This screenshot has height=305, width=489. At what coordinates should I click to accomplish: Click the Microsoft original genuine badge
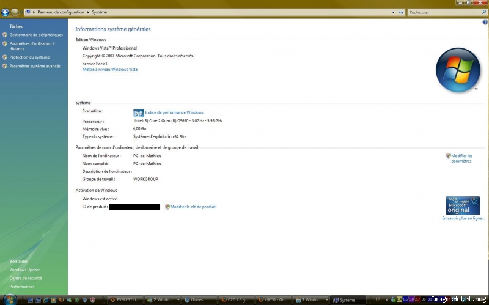[463, 205]
